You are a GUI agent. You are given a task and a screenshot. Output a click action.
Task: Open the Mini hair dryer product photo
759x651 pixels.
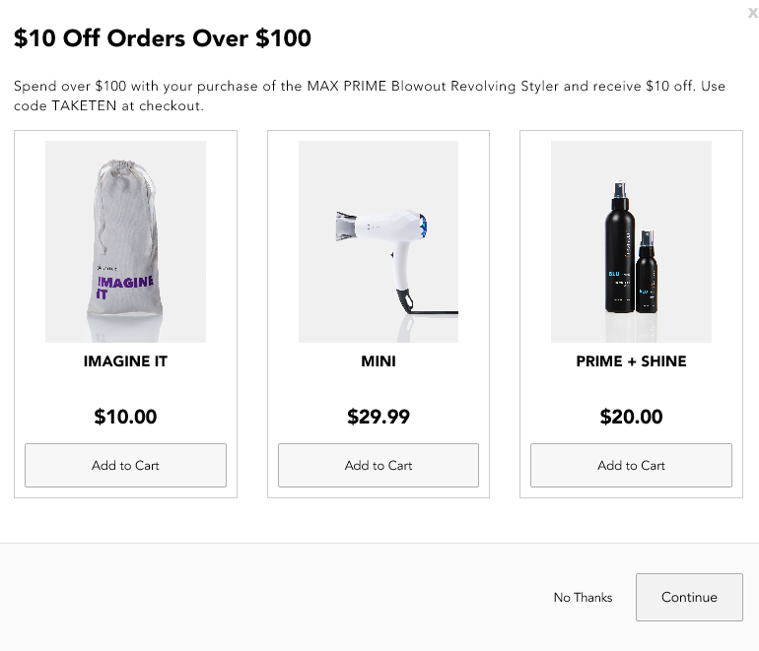click(379, 242)
